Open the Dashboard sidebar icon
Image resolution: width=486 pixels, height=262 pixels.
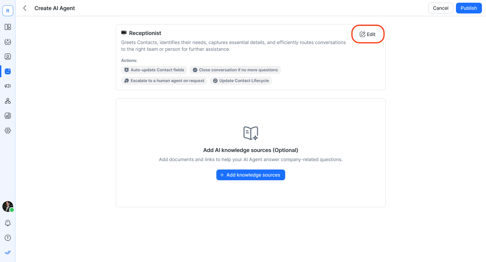coord(8,27)
